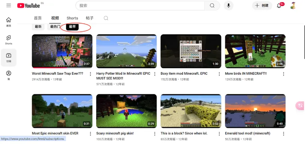Search within channel using magnifier icon
Viewport: 305px width, 144px height.
[106, 18]
